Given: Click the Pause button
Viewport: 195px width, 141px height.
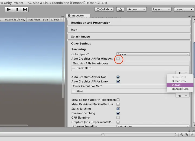Looking at the screenshot, I should point(17,9).
